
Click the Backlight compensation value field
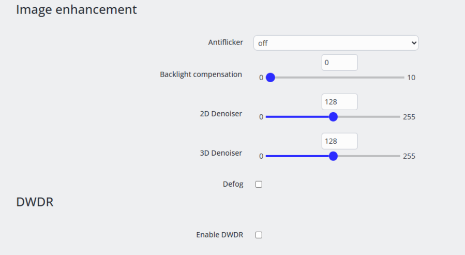point(339,63)
